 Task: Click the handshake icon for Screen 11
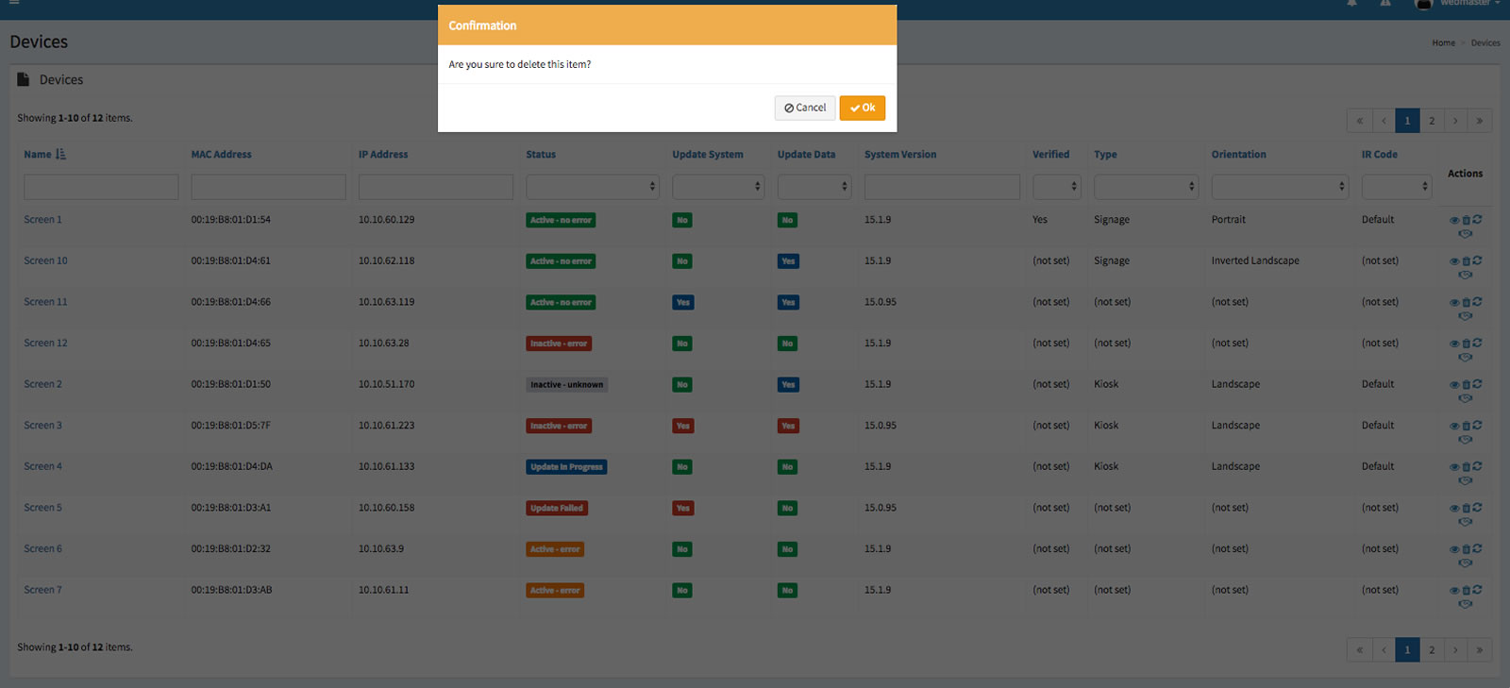coord(1465,316)
